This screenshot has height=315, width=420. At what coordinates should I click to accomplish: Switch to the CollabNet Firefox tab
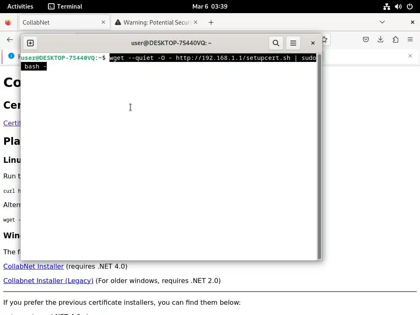(x=64, y=22)
